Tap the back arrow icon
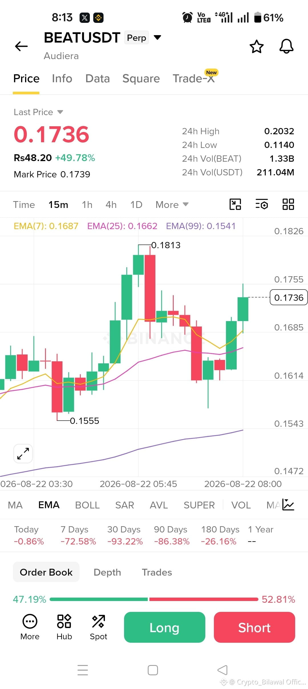Screen dimensions: 308x689 21,46
